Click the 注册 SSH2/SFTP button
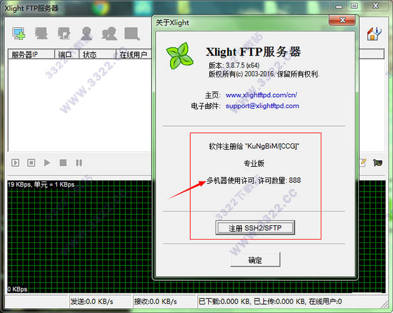Image resolution: width=393 pixels, height=313 pixels. point(255,228)
